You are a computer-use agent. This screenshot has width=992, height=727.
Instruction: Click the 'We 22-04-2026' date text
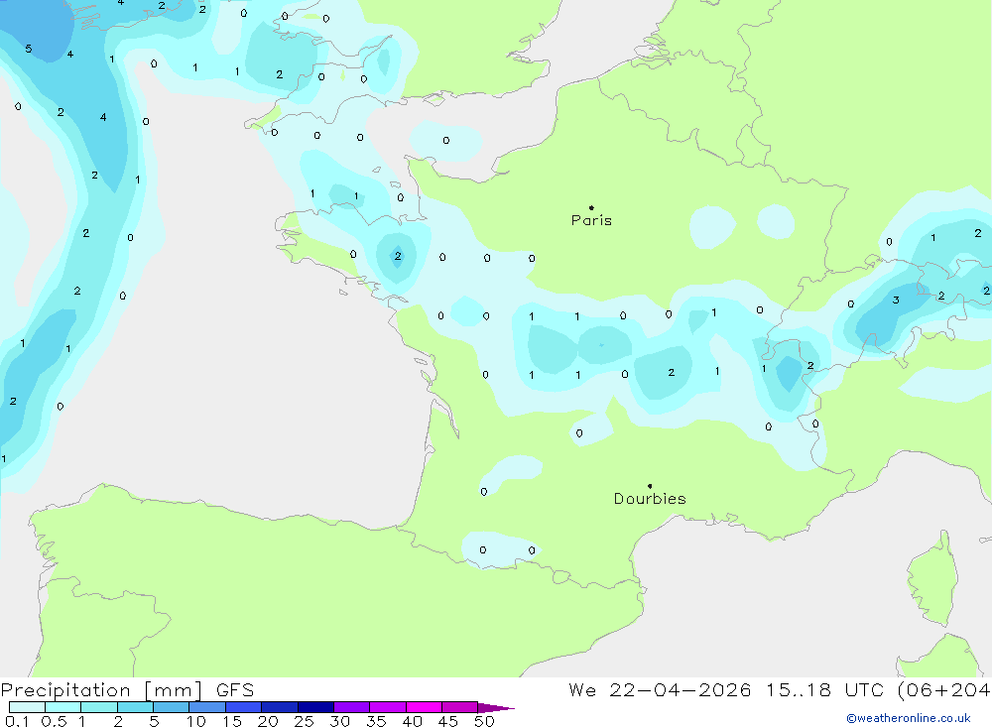(660, 690)
